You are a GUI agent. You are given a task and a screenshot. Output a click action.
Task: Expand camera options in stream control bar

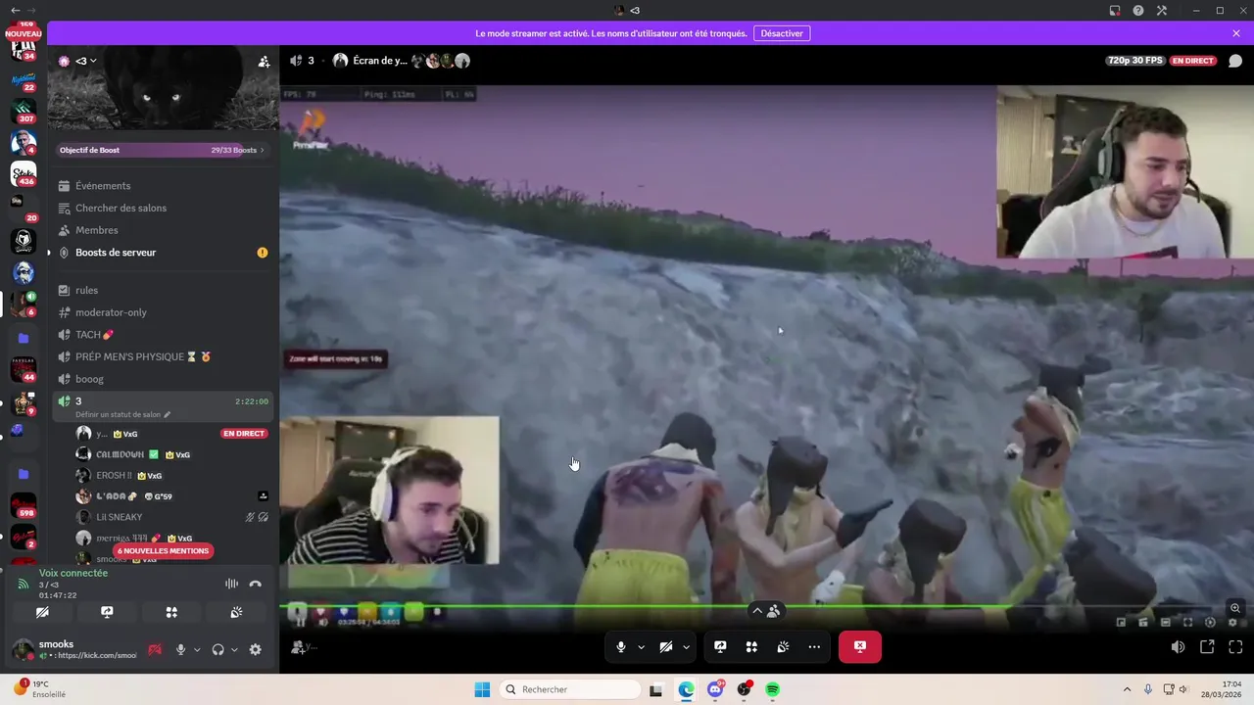687,647
